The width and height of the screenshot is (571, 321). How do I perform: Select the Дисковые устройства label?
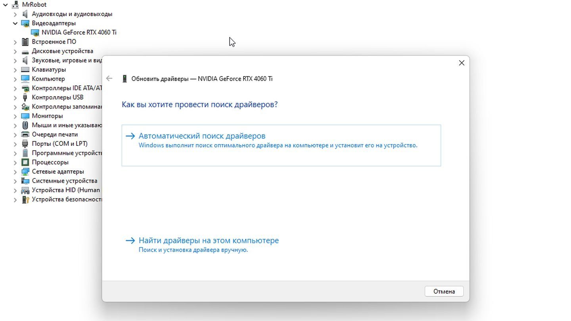63,51
